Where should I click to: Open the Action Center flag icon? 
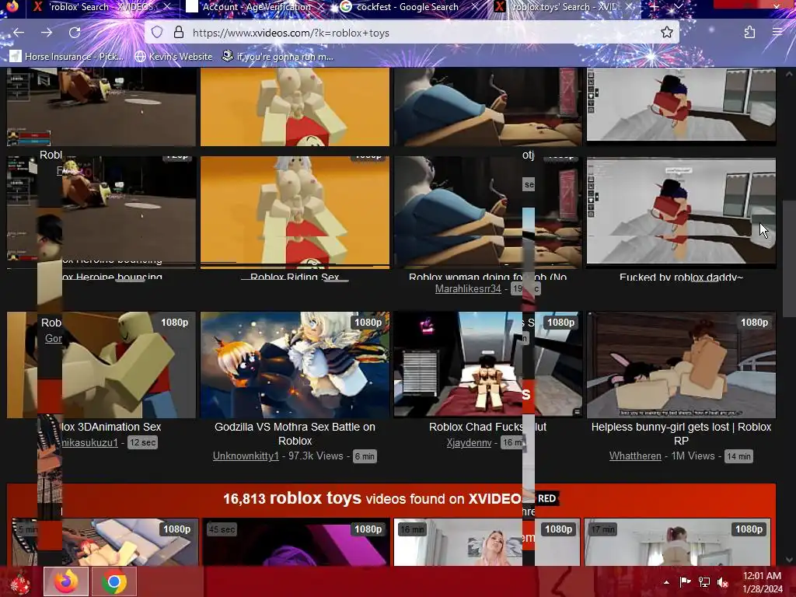686,582
